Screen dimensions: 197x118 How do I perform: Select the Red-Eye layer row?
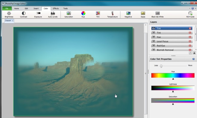[x=172, y=46]
